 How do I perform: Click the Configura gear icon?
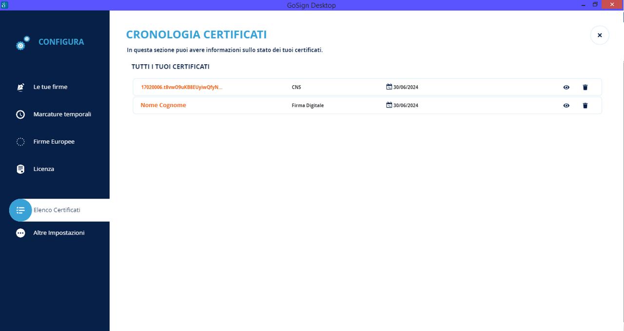click(x=21, y=44)
